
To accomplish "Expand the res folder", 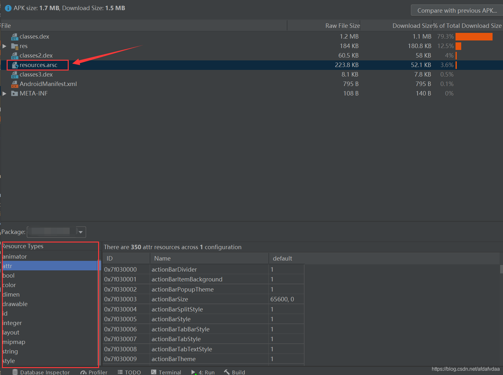I will point(4,46).
